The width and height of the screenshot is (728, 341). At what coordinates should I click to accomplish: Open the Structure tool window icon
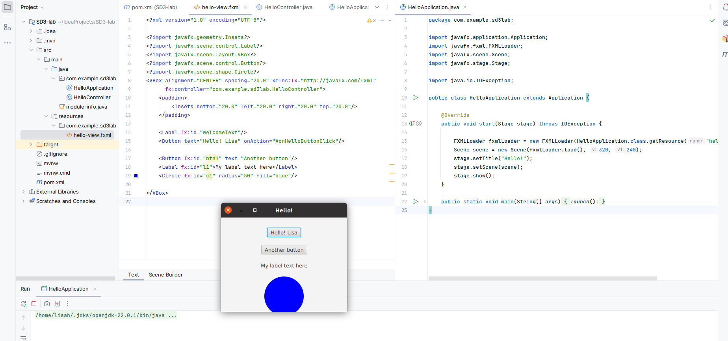click(x=7, y=27)
